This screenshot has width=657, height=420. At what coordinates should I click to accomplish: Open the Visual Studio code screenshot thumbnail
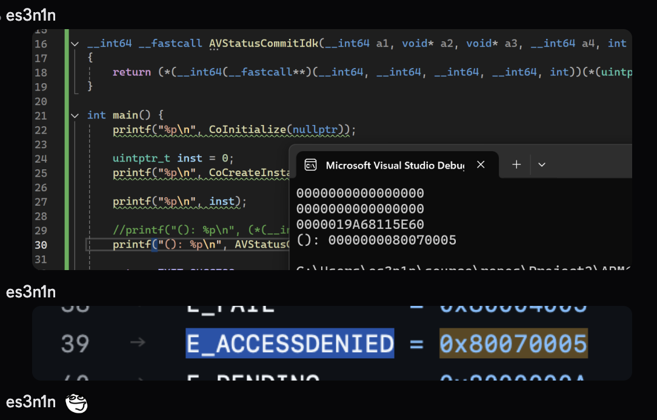click(x=332, y=149)
